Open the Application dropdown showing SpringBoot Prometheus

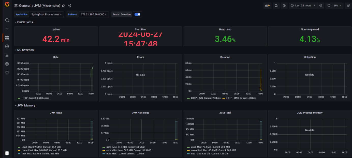47,14
